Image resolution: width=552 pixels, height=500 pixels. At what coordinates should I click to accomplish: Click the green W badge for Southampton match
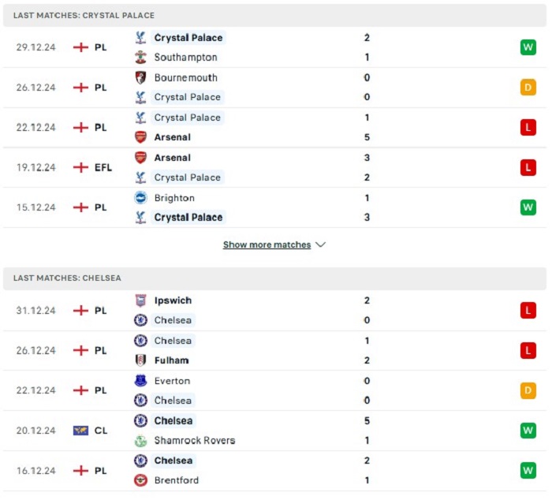tap(528, 47)
